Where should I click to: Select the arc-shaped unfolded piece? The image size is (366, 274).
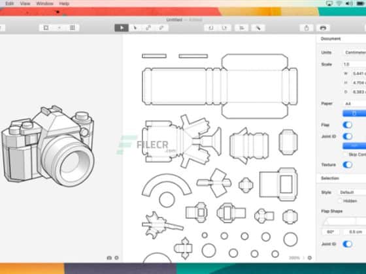(x=167, y=185)
